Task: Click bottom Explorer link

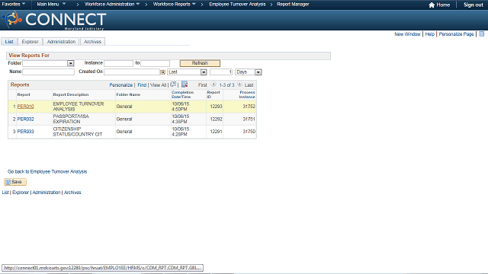Action: (21, 193)
